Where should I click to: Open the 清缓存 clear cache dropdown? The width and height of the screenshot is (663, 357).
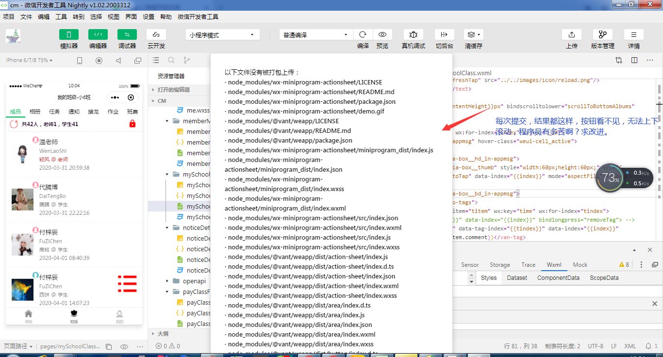pyautogui.click(x=473, y=34)
